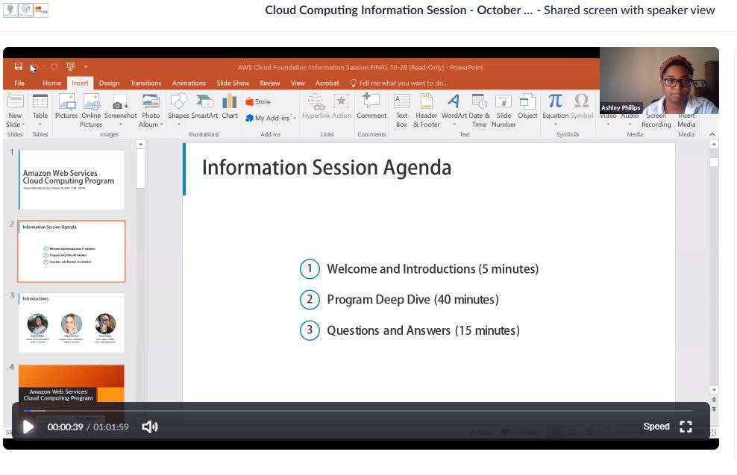Click the Start From Beginning quick access icon
The height and width of the screenshot is (475, 737).
tap(71, 66)
